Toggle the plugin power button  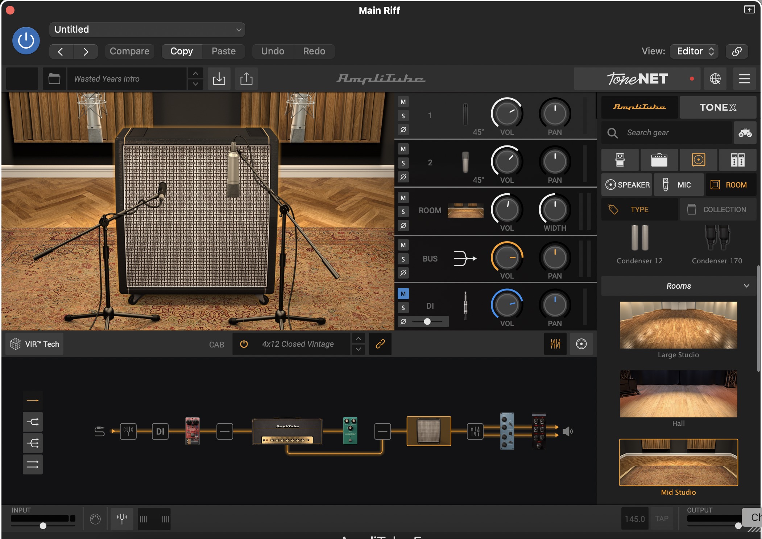[26, 40]
